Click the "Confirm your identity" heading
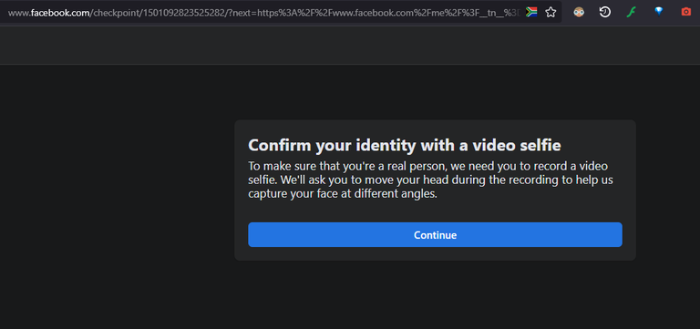This screenshot has height=329, width=700. 405,145
